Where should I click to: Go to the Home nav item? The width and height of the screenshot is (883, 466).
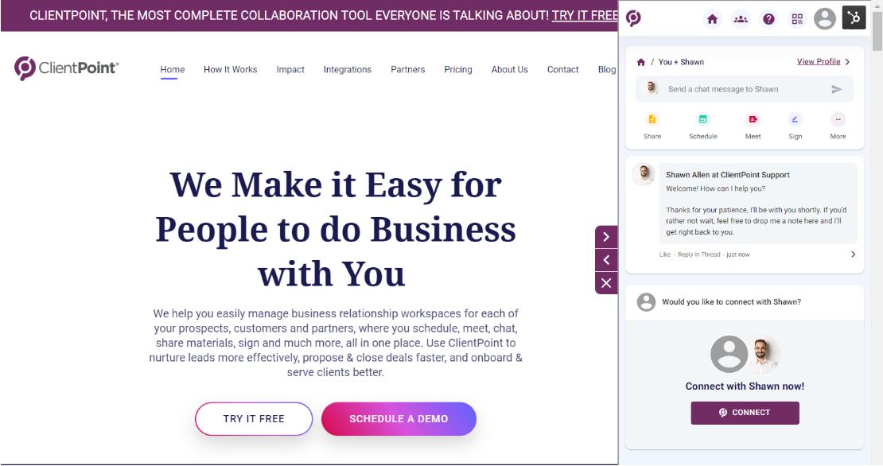(x=173, y=70)
